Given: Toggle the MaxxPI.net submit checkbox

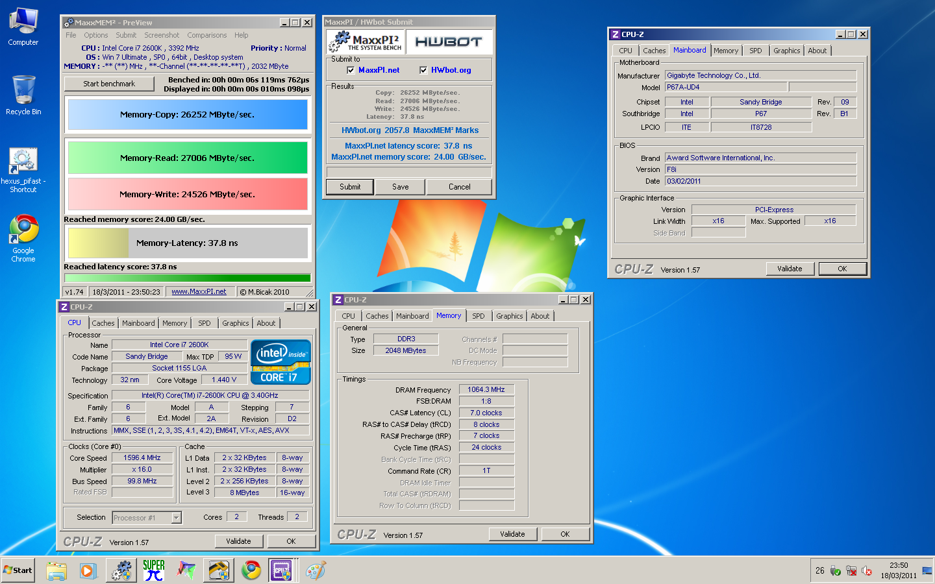Looking at the screenshot, I should click(351, 70).
